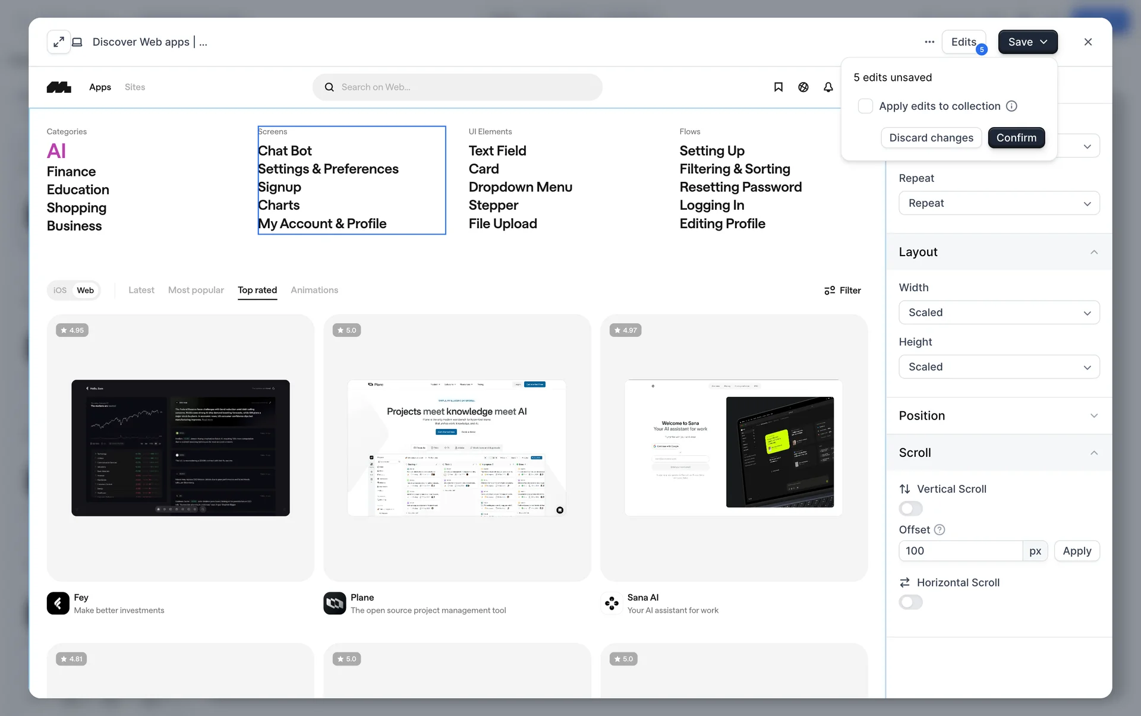Click the Discard changes button
This screenshot has width=1141, height=716.
(x=931, y=138)
